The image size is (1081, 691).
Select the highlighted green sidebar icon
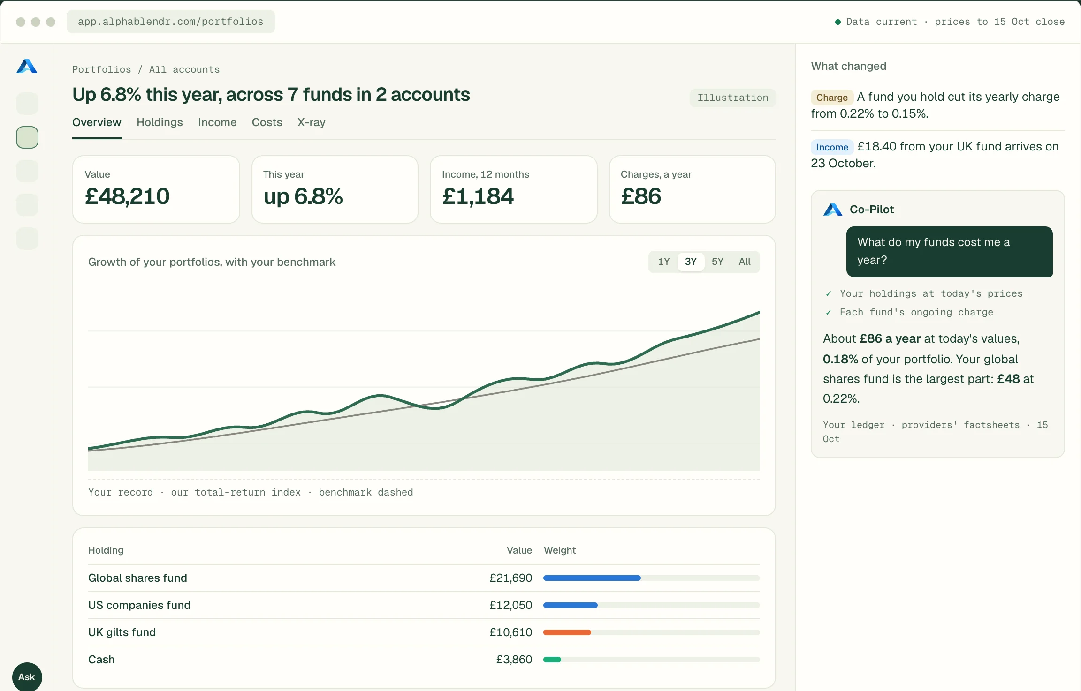27,137
